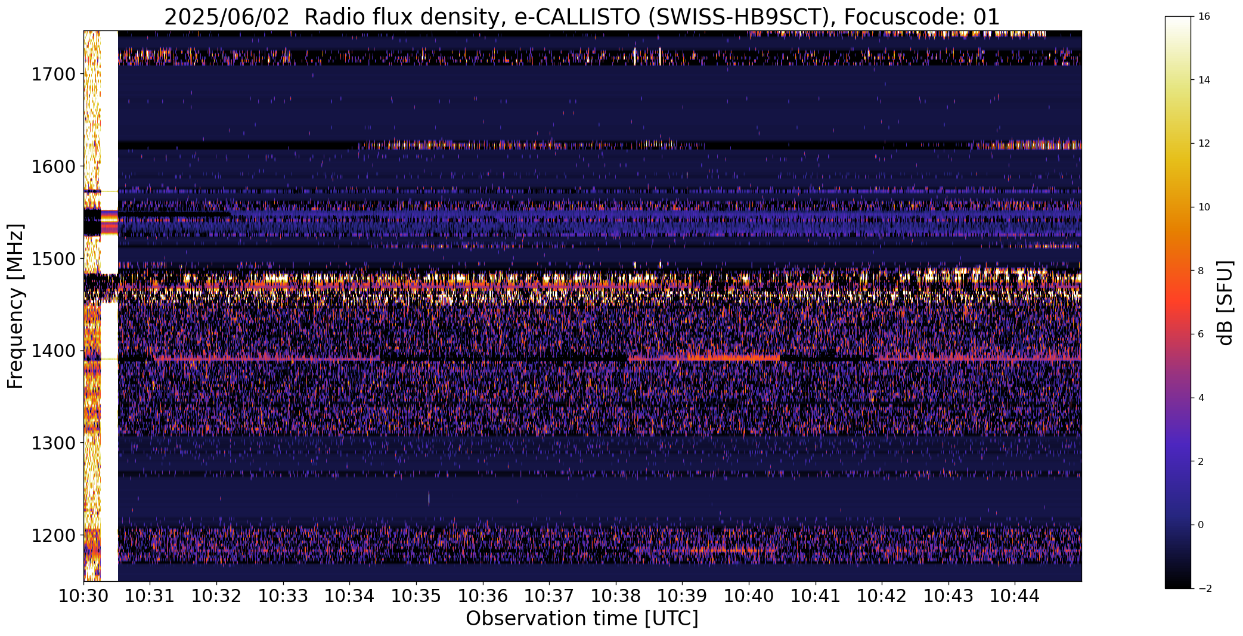Click the 1600 frequency tick label
This screenshot has height=636, width=1243.
coord(53,166)
